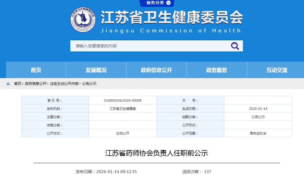The height and width of the screenshot is (177, 304).
Task: Click the 浏览次数 337 view count
Action: [x=196, y=172]
